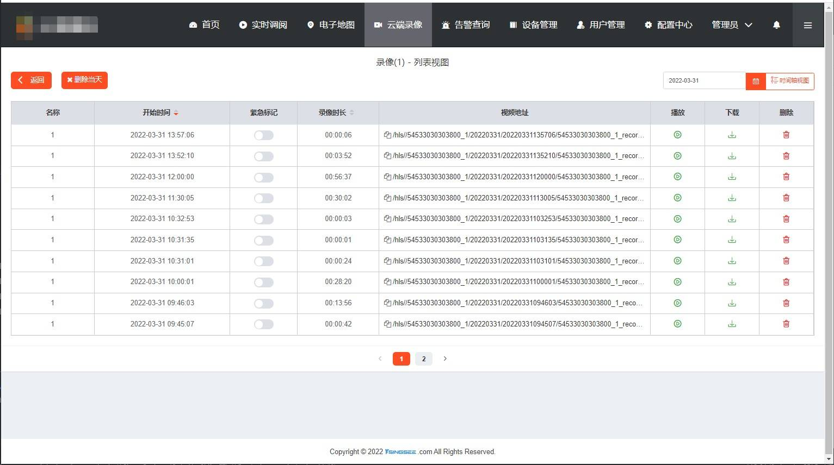The image size is (834, 465).
Task: Click duration cell 00:56:37
Action: [x=338, y=177]
